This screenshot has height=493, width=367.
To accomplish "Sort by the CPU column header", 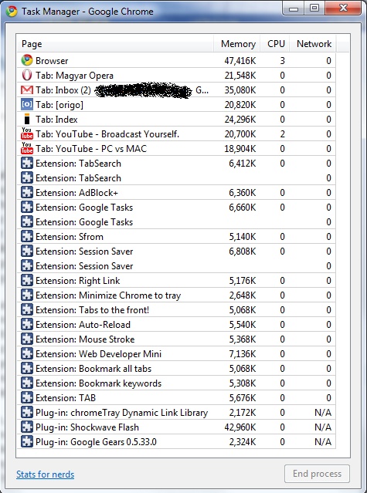I will [275, 44].
